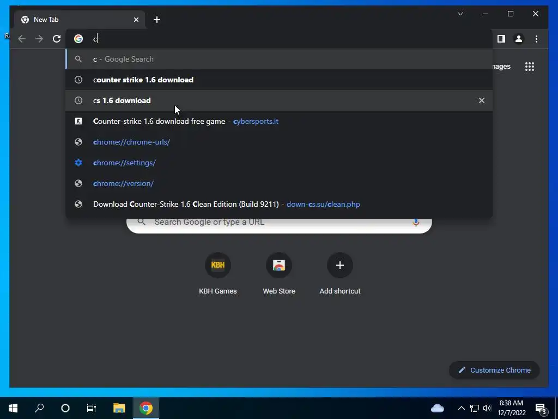Select the New Tab browser tab
558x419 pixels.
[79, 20]
